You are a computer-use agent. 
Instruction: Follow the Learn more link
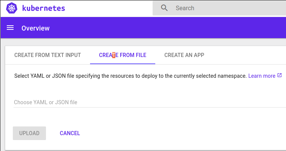pyautogui.click(x=262, y=76)
